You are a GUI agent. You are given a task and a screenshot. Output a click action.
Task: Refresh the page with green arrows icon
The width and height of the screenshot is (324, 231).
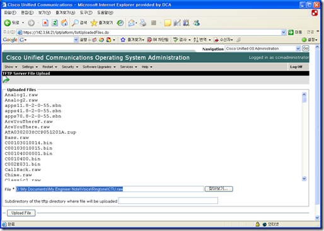pos(55,23)
